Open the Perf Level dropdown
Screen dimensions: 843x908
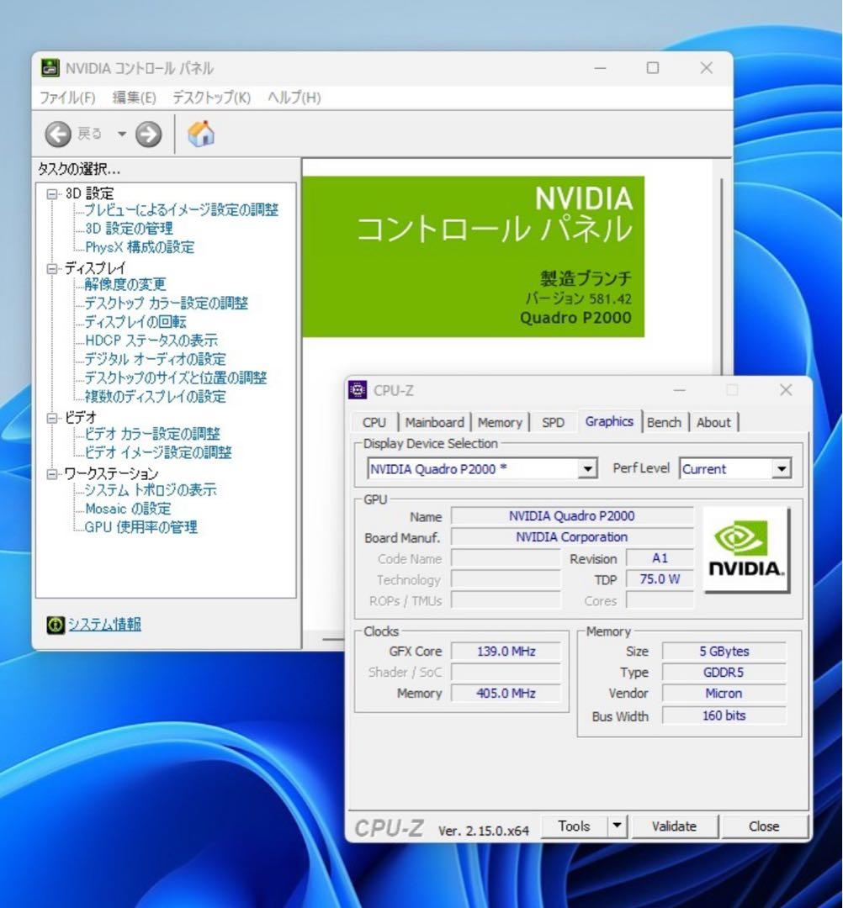pos(780,468)
